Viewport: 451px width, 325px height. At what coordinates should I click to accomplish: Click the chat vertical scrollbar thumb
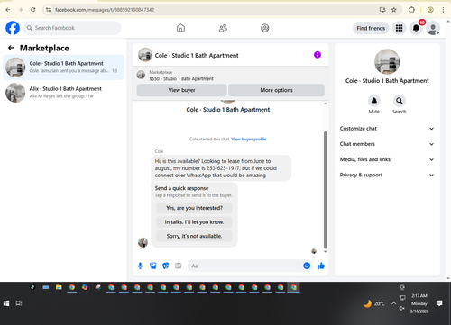point(325,190)
